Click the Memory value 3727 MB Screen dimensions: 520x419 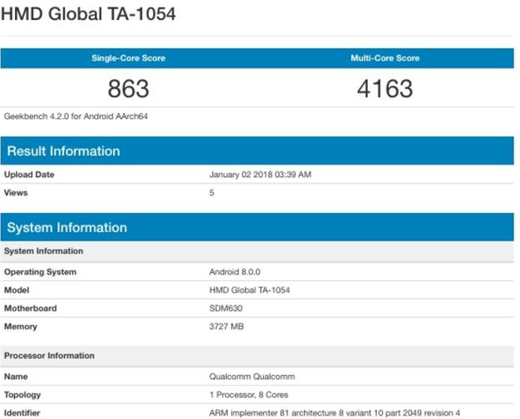tap(227, 327)
